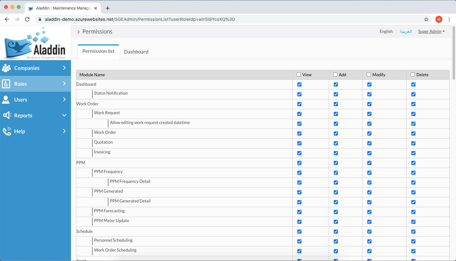456x261 pixels.
Task: Reload the page using browser refresh icon
Action: [27, 19]
